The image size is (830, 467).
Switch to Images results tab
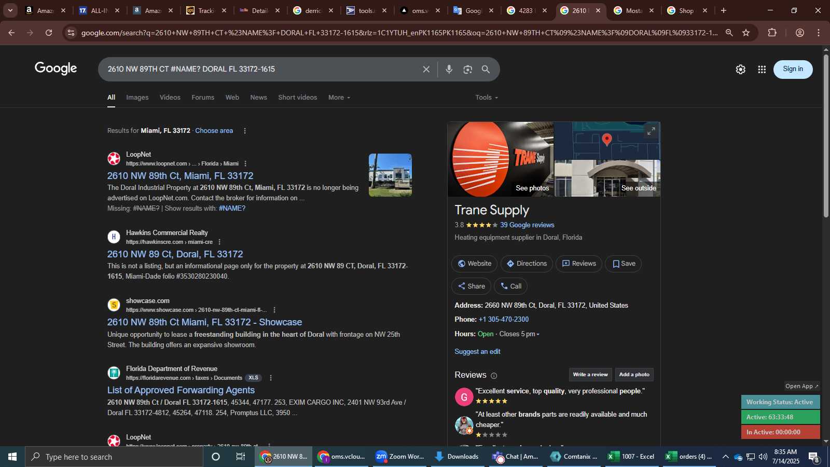point(137,98)
